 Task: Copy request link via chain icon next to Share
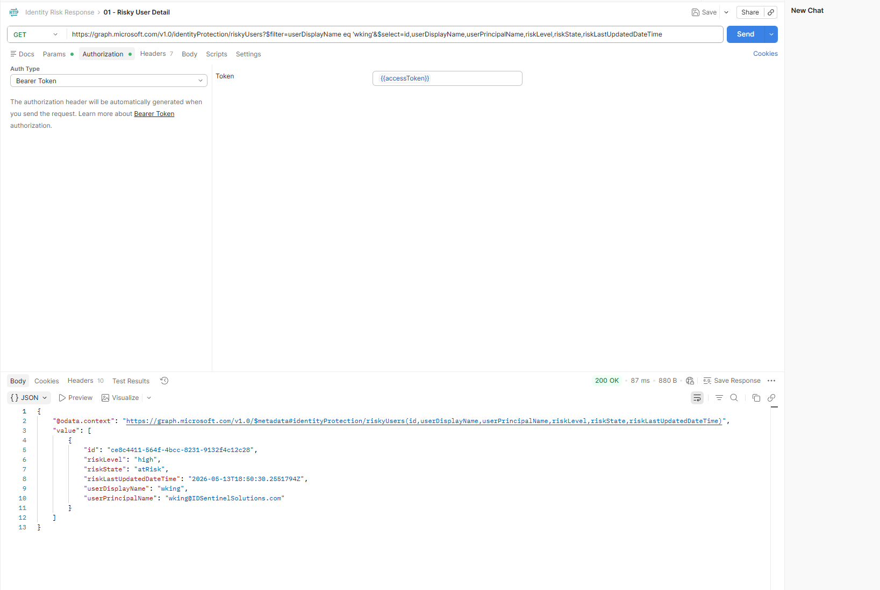[771, 12]
